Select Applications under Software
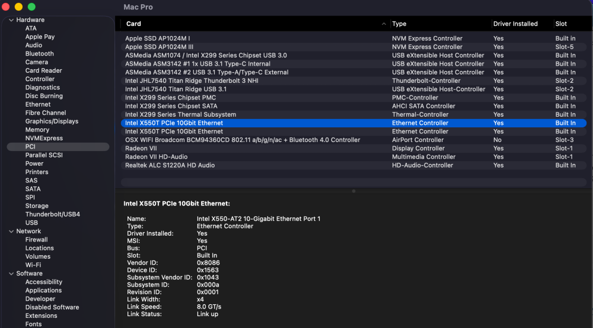The width and height of the screenshot is (593, 328). click(x=43, y=290)
